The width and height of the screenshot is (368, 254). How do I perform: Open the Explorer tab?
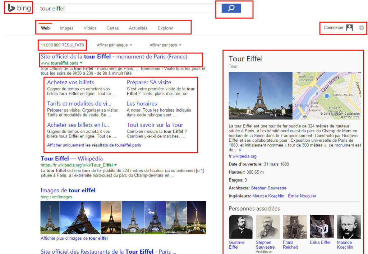point(165,28)
